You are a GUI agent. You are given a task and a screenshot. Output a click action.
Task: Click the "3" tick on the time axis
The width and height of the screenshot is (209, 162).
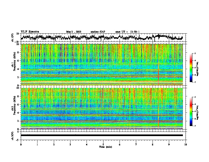tap(70, 145)
